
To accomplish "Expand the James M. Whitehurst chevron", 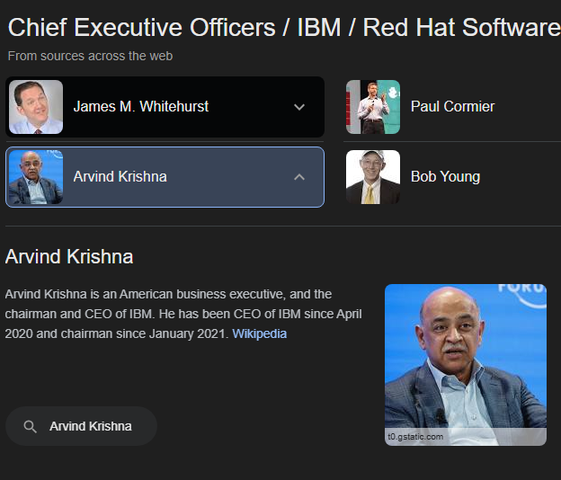I will 299,107.
